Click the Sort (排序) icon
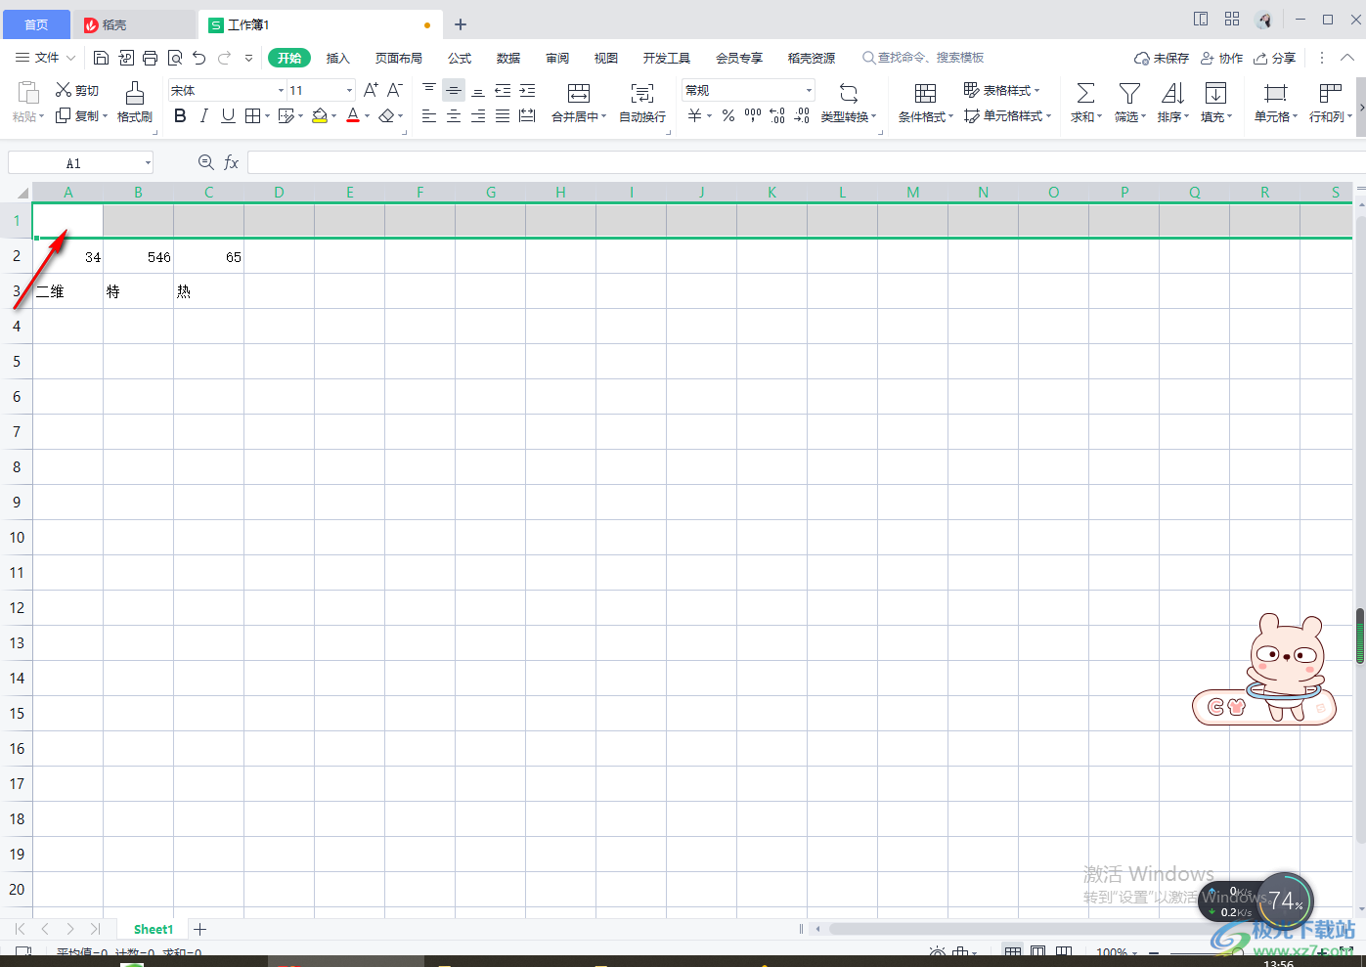The height and width of the screenshot is (967, 1366). (x=1172, y=93)
